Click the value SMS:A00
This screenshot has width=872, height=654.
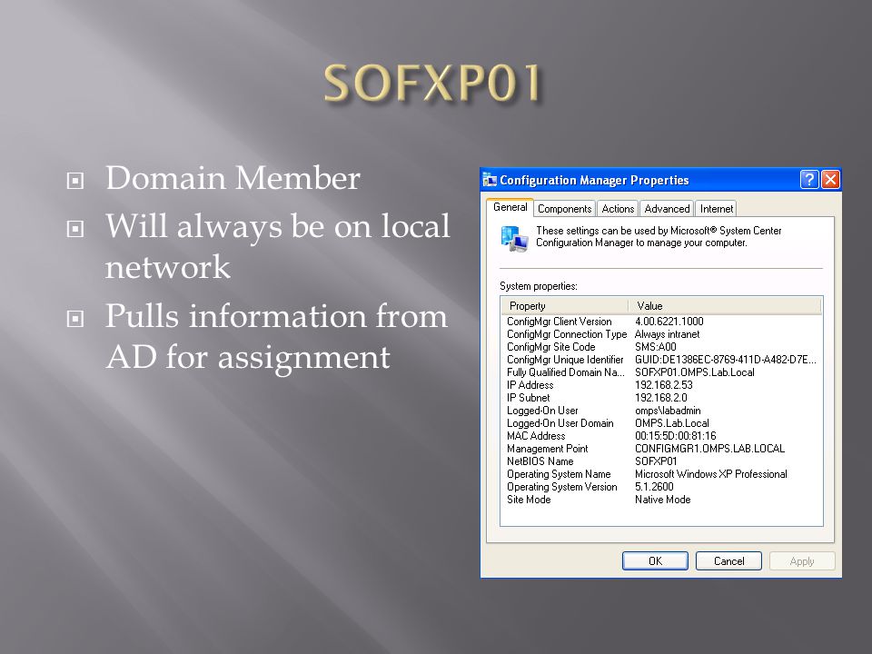coord(656,347)
